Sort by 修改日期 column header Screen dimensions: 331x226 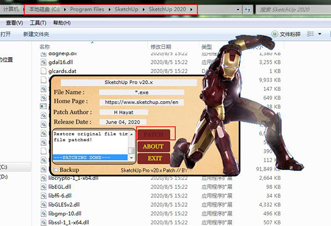161,47
